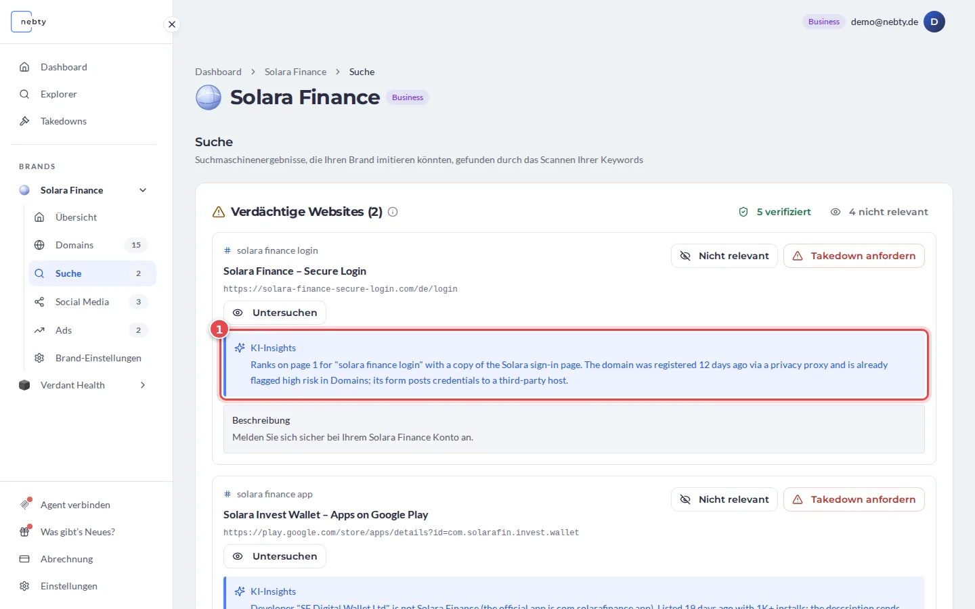Show the 4 nicht relevant results

click(x=880, y=212)
